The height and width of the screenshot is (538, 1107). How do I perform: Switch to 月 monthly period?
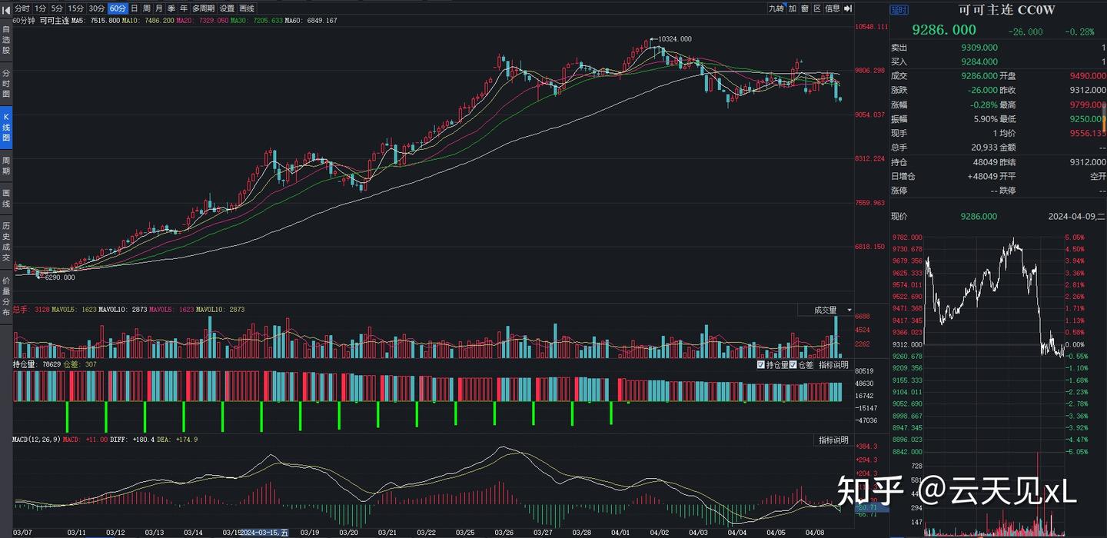(x=159, y=8)
